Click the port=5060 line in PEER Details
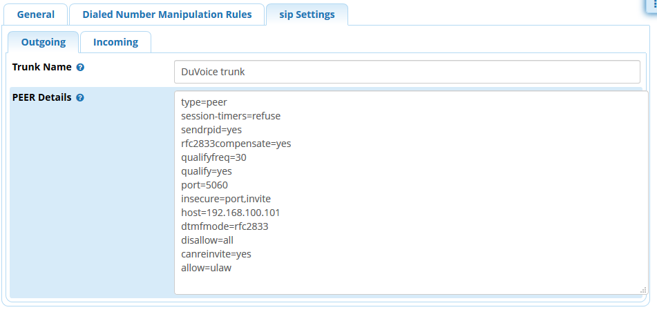This screenshot has height=312, width=657. tap(204, 185)
